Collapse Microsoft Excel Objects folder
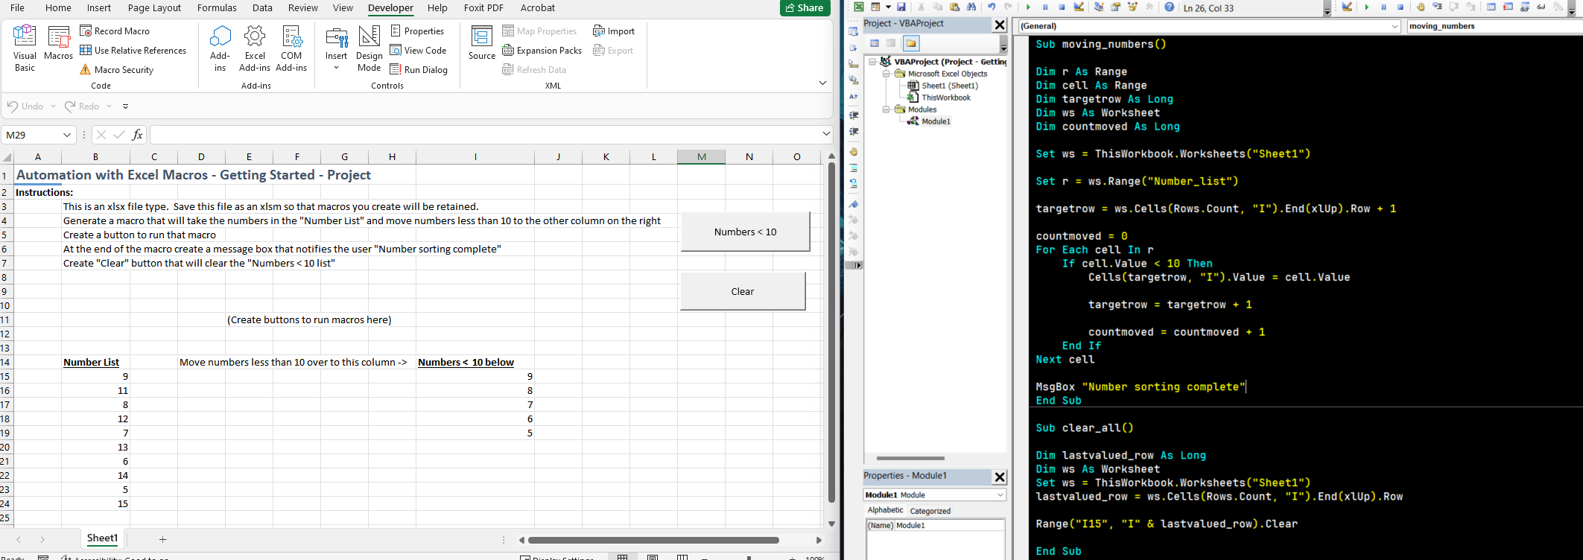This screenshot has height=560, width=1583. pos(886,74)
